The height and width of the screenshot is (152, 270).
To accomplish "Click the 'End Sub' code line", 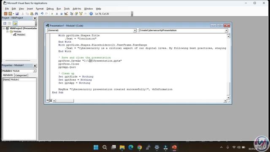I will tap(58, 92).
